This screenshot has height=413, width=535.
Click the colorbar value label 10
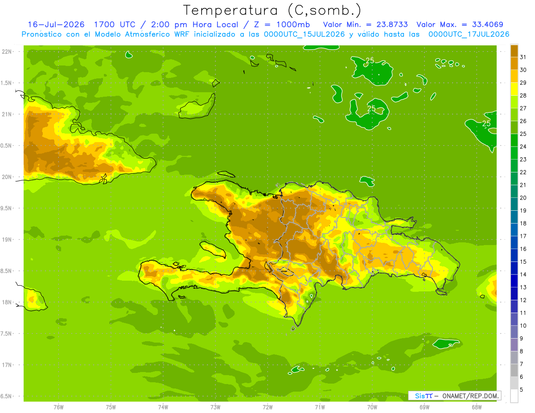523,326
